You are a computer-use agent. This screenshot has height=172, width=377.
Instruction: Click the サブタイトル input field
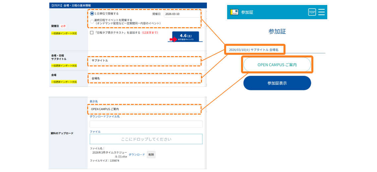coord(145,60)
